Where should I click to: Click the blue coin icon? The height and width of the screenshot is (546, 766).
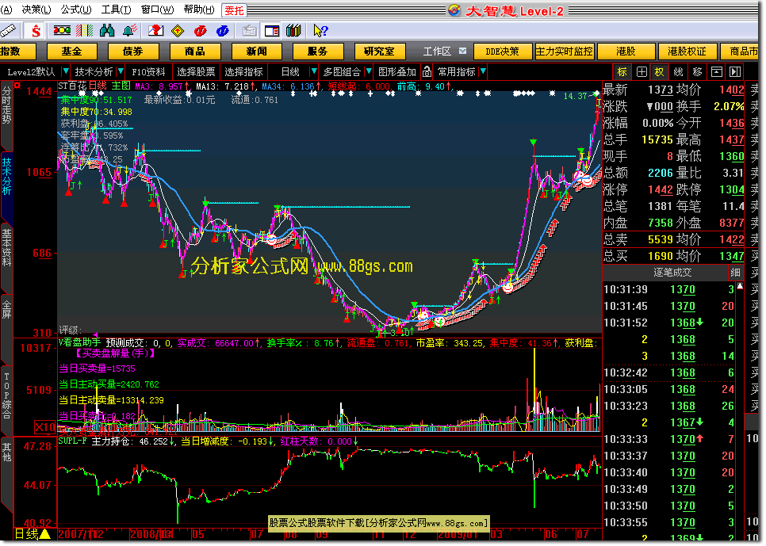click(223, 31)
